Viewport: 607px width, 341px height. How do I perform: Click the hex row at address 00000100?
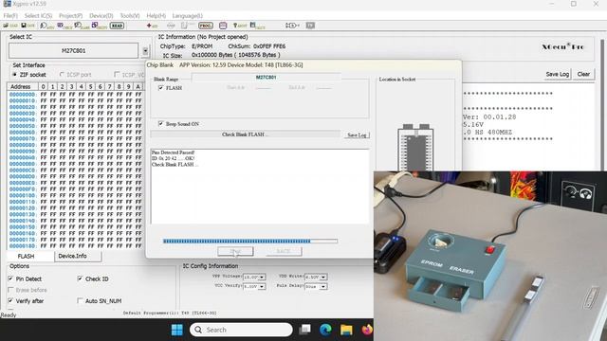click(76, 195)
